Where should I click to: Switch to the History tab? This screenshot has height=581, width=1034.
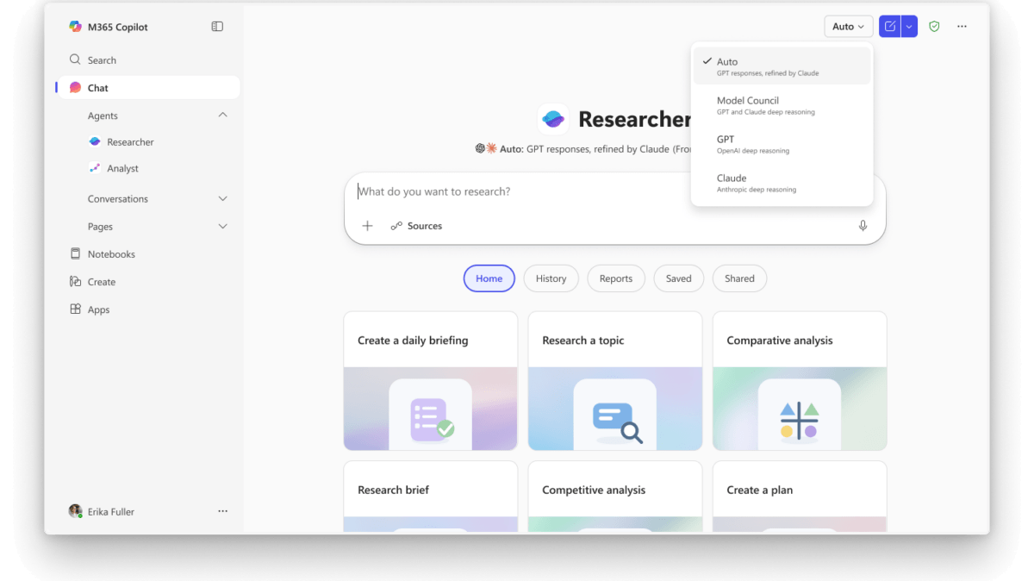coord(551,278)
